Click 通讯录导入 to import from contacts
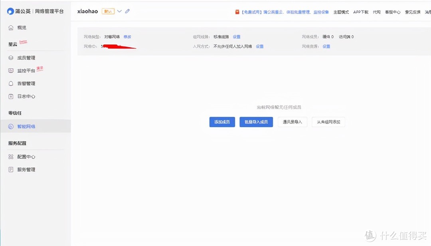This screenshot has height=246, width=431. [292, 122]
